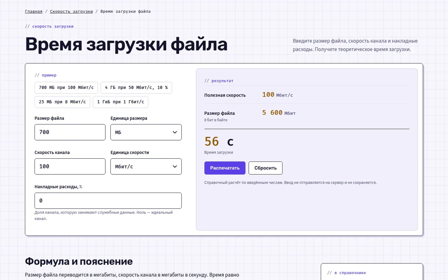
Task: Click the Время загрузки файла heading
Action: click(126, 44)
